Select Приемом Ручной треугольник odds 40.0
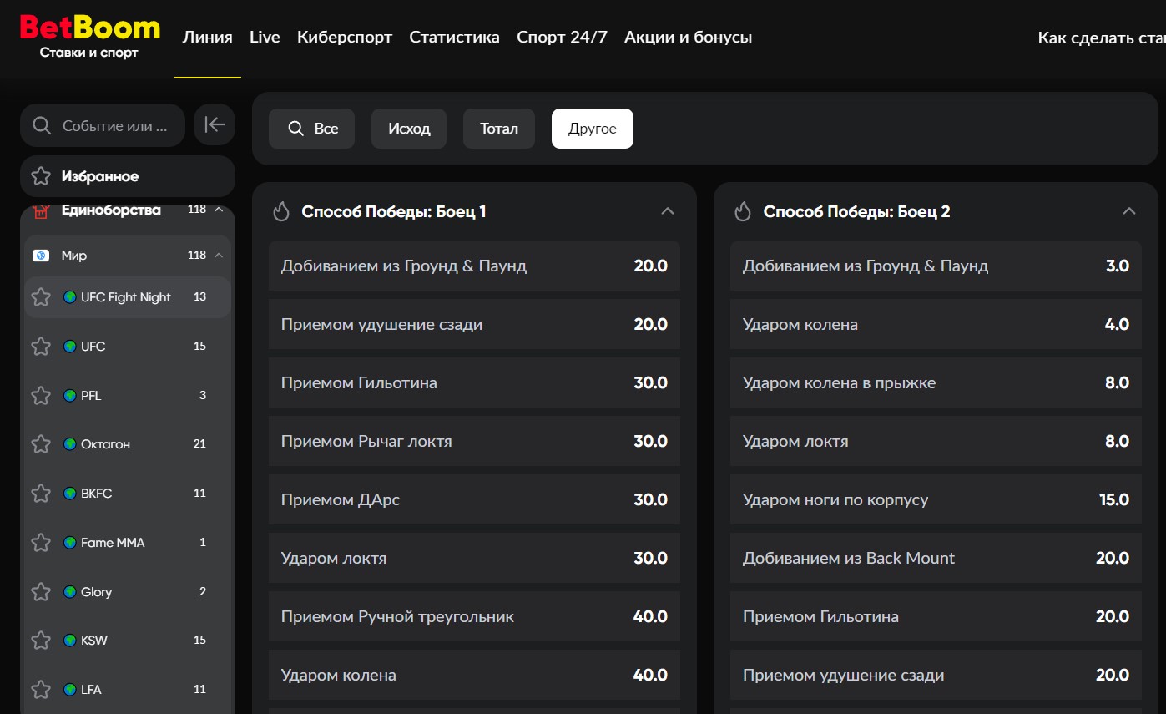 [x=474, y=616]
